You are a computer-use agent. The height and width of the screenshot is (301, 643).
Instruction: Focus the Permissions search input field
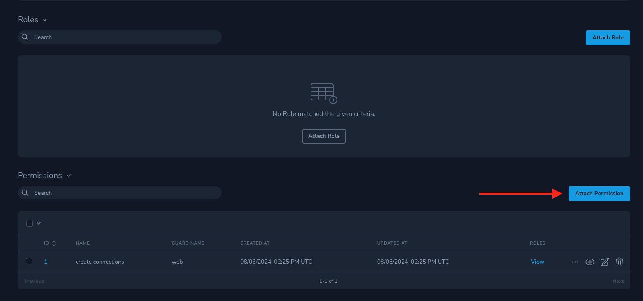tap(123, 193)
